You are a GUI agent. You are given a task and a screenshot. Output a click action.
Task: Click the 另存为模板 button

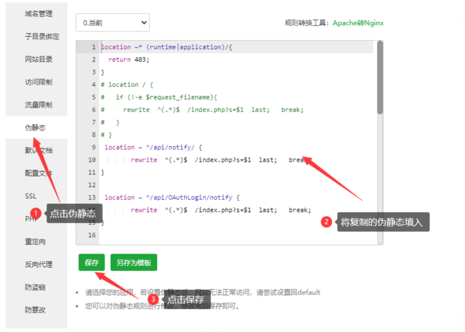134,262
